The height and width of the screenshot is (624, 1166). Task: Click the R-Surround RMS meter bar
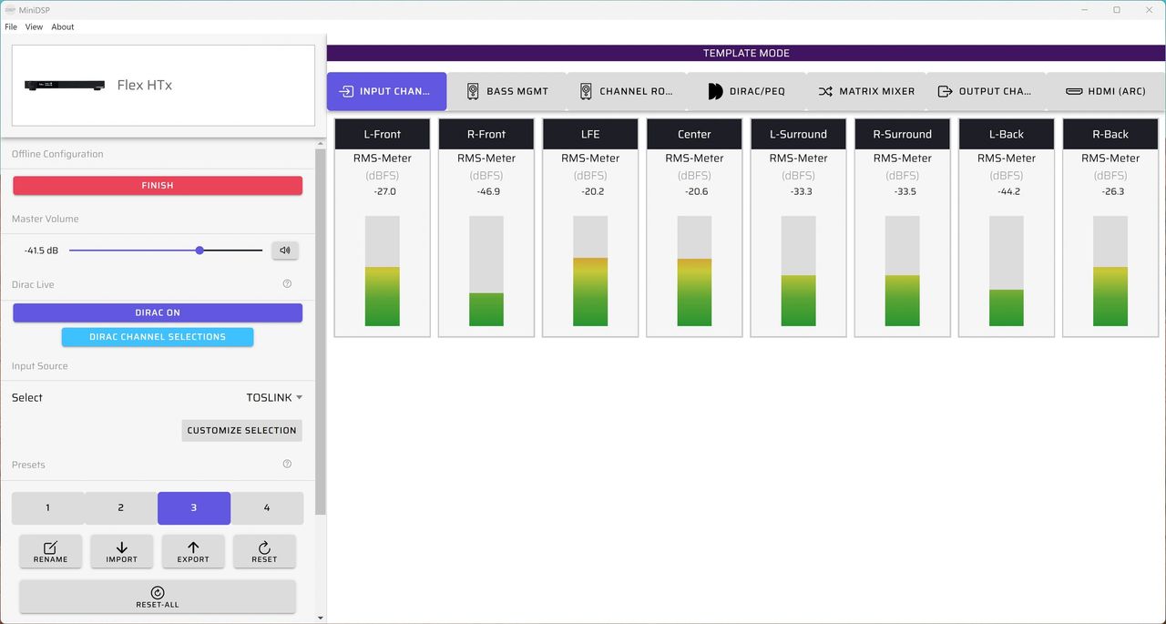click(x=903, y=271)
